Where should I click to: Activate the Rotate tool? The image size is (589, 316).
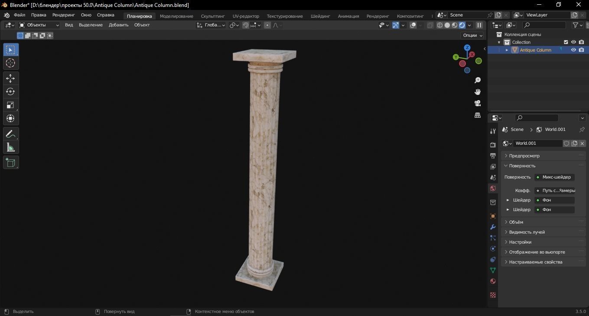coord(10,92)
